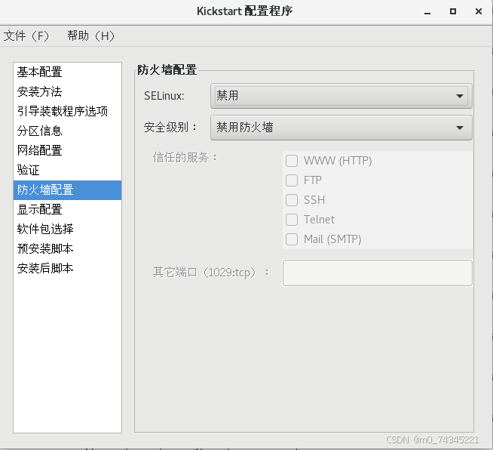Viewport: 493px width, 450px height.
Task: Toggle the SSH trusted service checkbox
Action: (x=292, y=200)
